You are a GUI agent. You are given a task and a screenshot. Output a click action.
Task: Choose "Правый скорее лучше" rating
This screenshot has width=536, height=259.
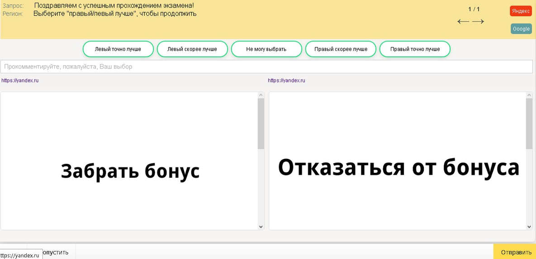pos(341,49)
